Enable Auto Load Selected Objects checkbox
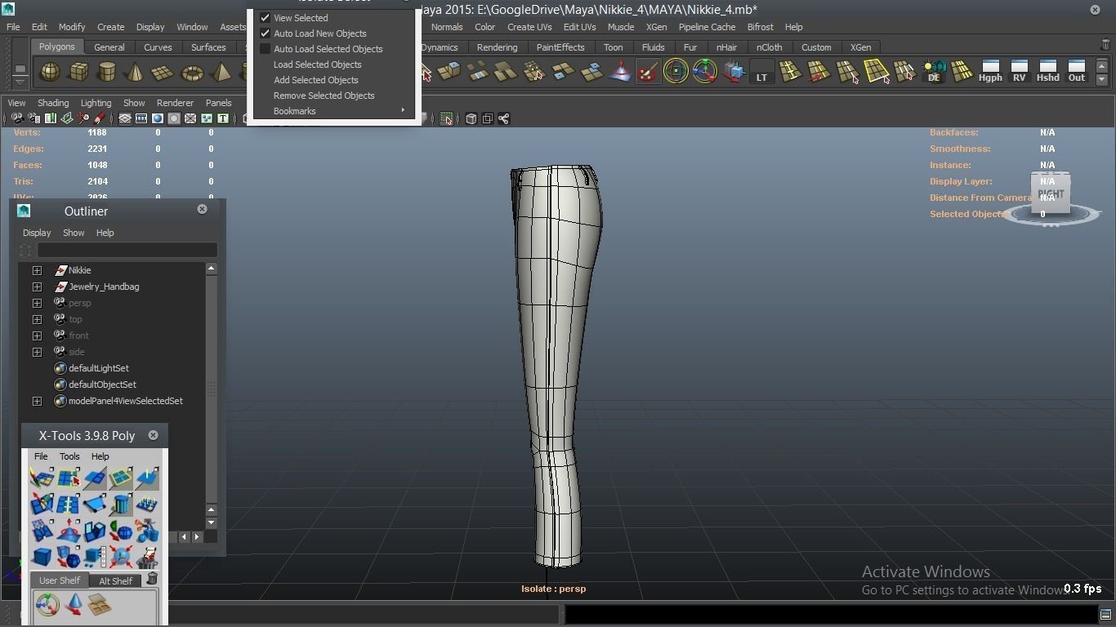The image size is (1116, 627). click(265, 49)
